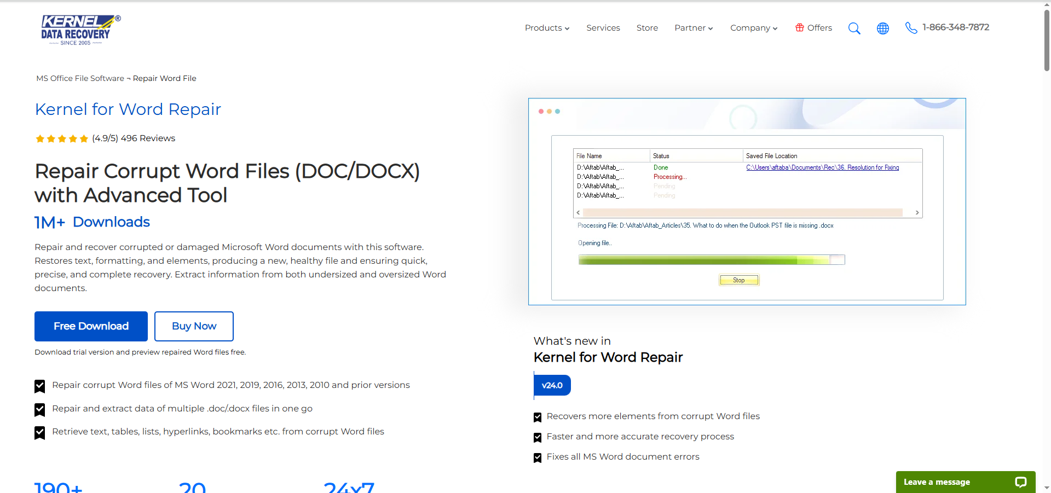Open MS Office File Software breadcrumb link
The height and width of the screenshot is (493, 1051).
[x=80, y=78]
